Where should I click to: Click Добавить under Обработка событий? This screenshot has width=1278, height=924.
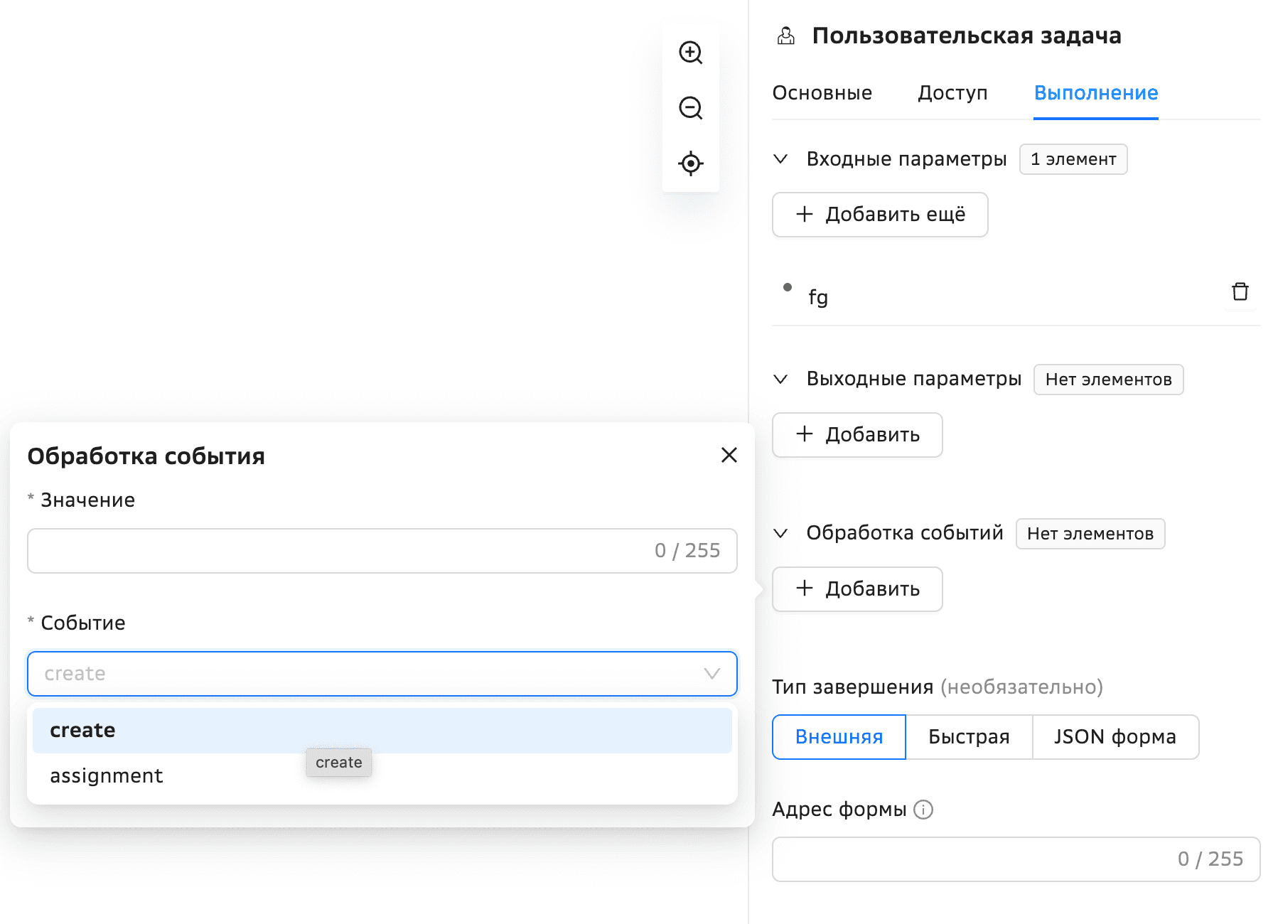click(x=857, y=589)
